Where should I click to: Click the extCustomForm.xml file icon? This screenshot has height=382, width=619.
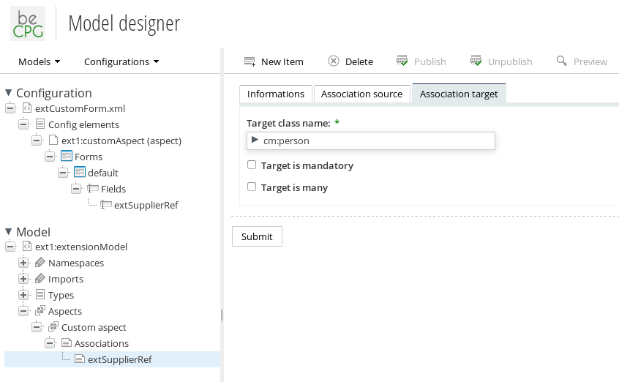[x=27, y=108]
